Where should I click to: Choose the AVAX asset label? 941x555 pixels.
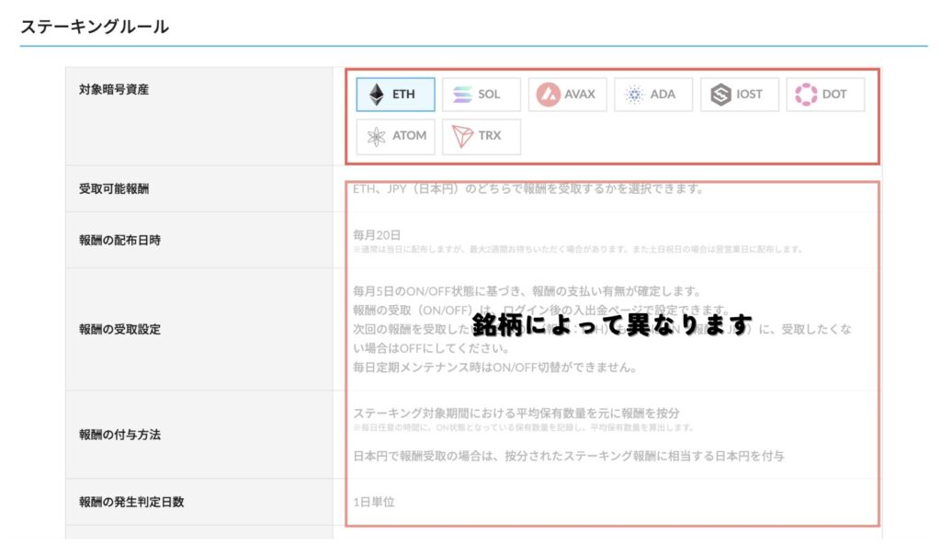580,95
